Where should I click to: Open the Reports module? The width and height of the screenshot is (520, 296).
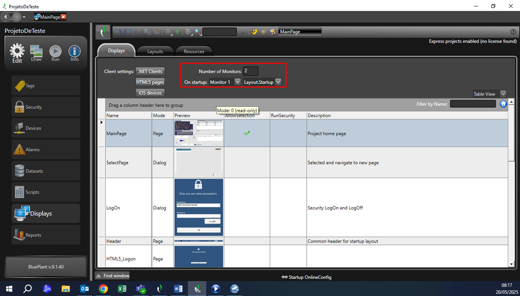click(x=46, y=235)
